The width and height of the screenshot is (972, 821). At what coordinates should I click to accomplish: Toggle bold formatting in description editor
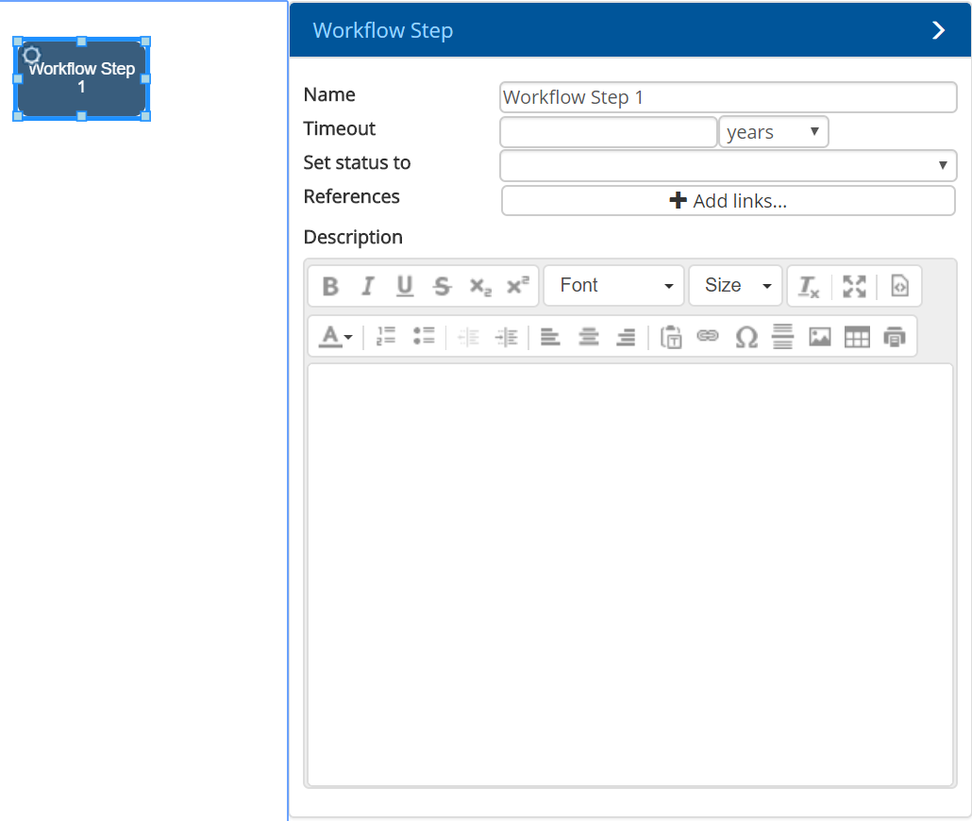(330, 286)
